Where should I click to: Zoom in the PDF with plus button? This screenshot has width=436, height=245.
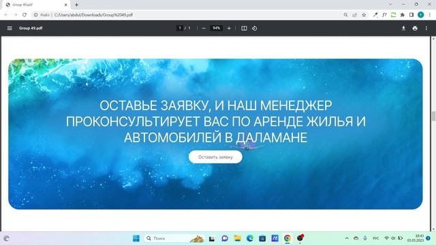coord(229,28)
